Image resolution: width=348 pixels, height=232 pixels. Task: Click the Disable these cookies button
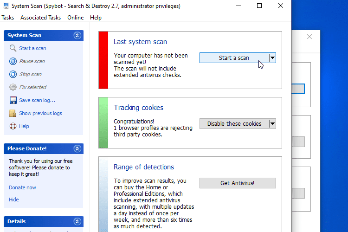(x=234, y=124)
